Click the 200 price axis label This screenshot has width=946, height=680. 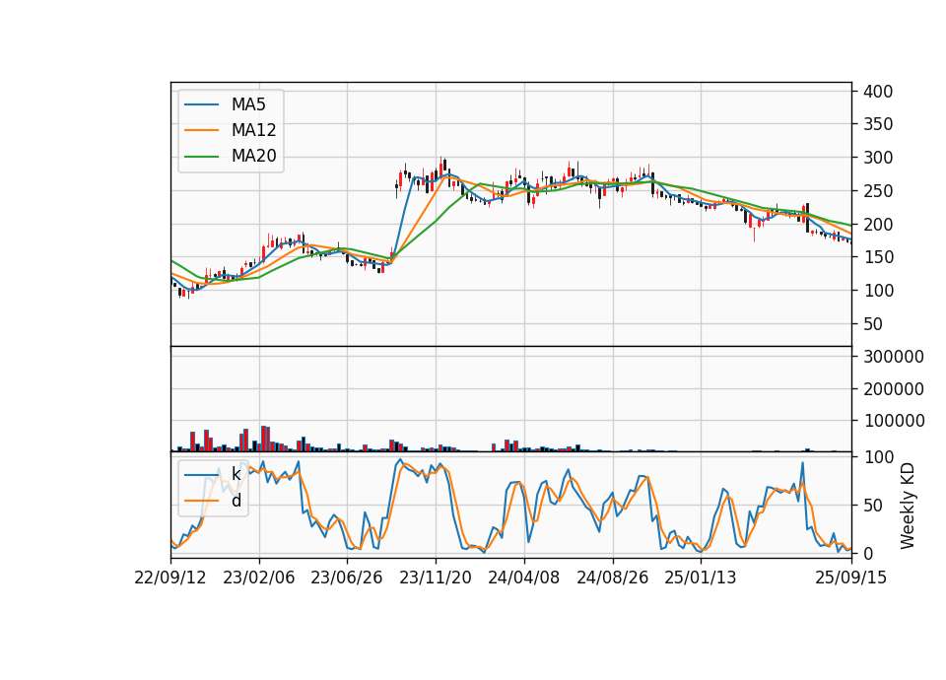(878, 224)
